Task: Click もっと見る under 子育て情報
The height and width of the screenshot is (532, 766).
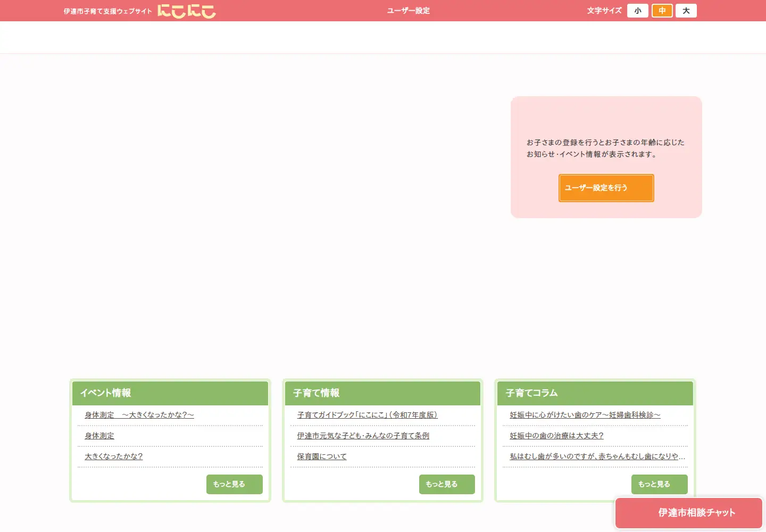Action: click(x=447, y=484)
